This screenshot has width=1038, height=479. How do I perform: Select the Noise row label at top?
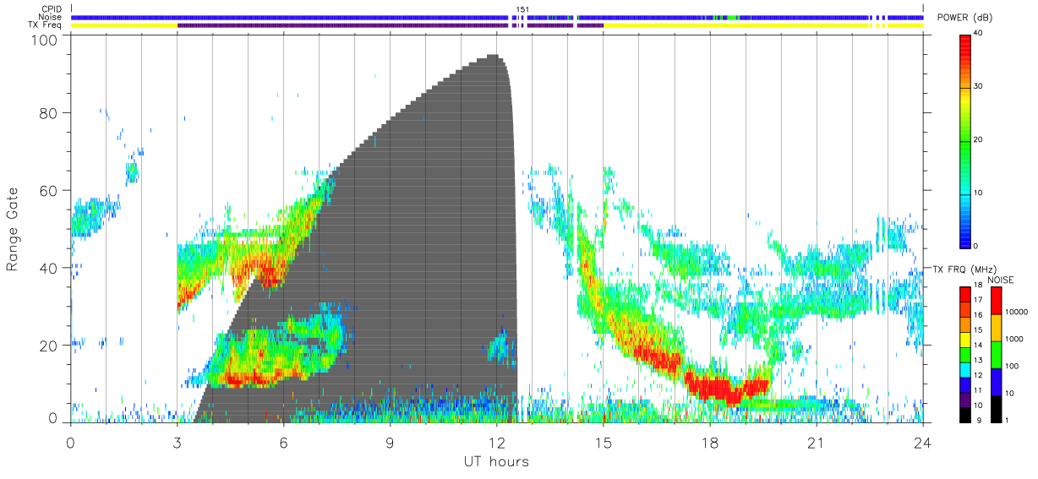(51, 17)
